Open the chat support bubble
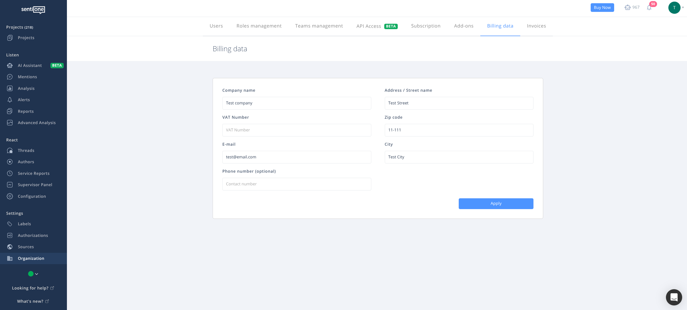 tap(674, 297)
